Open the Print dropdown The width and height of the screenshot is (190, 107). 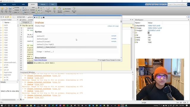point(18,12)
